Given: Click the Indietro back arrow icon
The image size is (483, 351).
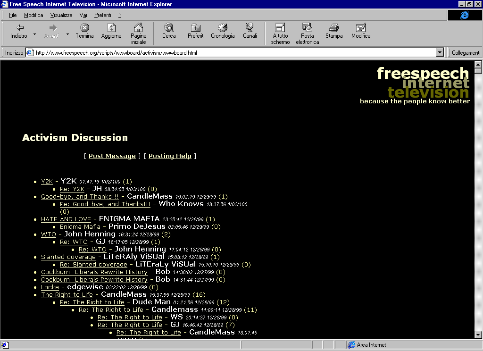Looking at the screenshot, I should 20,28.
